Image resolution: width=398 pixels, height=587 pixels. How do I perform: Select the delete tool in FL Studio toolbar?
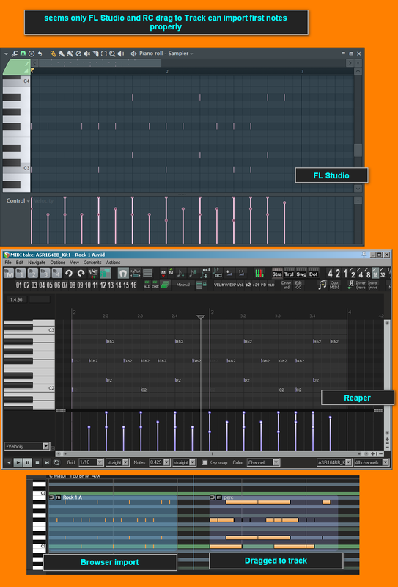click(x=78, y=54)
